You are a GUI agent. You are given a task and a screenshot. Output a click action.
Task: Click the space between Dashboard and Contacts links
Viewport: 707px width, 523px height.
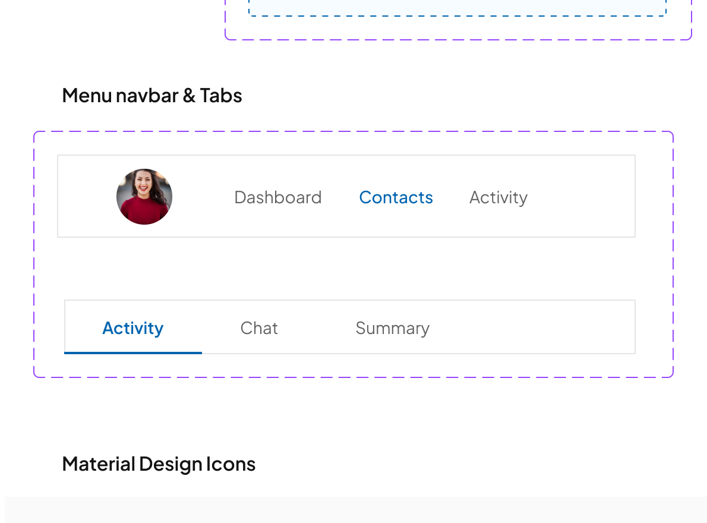coord(340,197)
